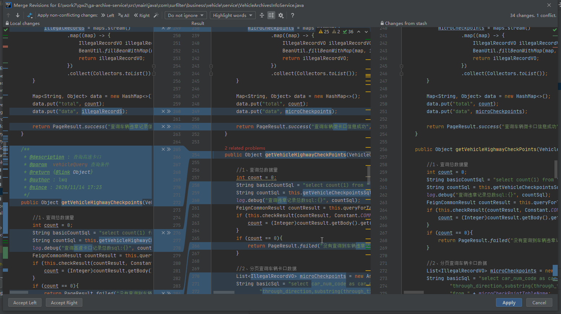The width and height of the screenshot is (561, 314).
Task: Click '@since' tag in left pane
Action: point(38,187)
